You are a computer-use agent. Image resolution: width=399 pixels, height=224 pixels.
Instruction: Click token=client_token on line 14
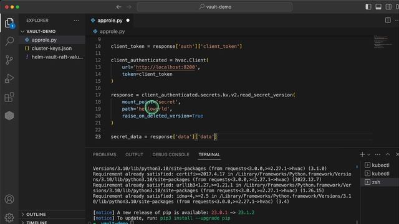(x=147, y=74)
